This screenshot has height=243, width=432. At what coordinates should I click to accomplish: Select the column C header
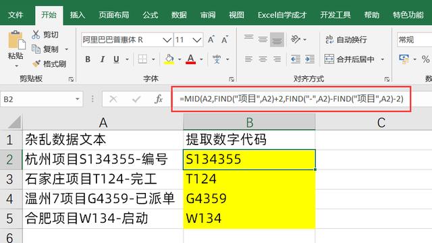[381, 122]
